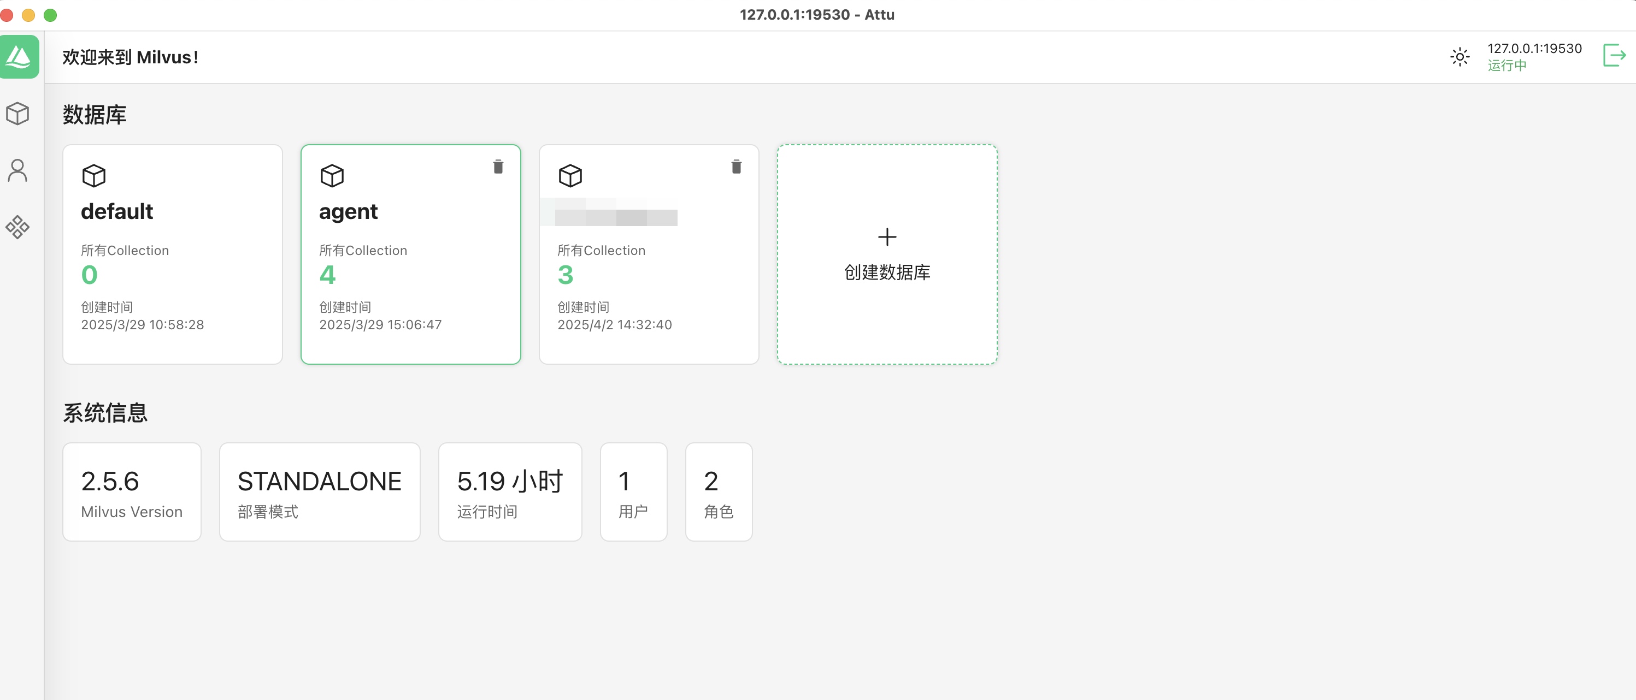Delete the agent database with its trash icon
Screen dimensions: 1636x700
pos(498,167)
